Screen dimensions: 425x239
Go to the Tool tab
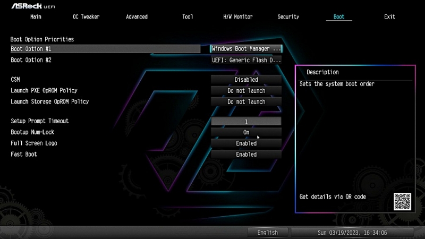(x=188, y=17)
